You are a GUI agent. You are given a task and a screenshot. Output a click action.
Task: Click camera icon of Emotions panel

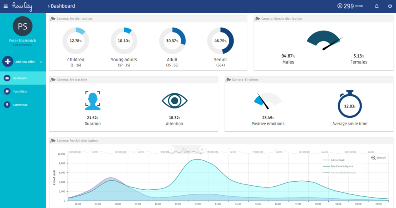point(228,79)
